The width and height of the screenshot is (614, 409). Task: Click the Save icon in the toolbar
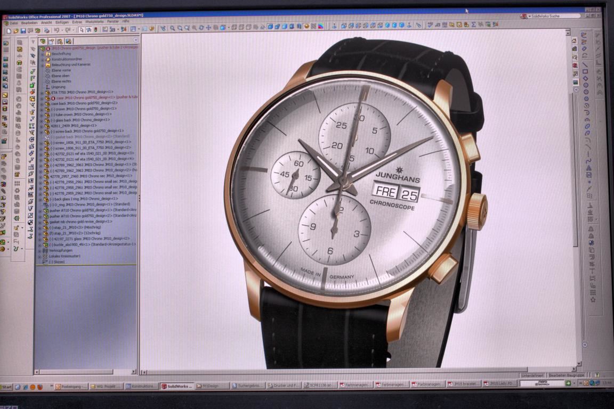click(23, 30)
